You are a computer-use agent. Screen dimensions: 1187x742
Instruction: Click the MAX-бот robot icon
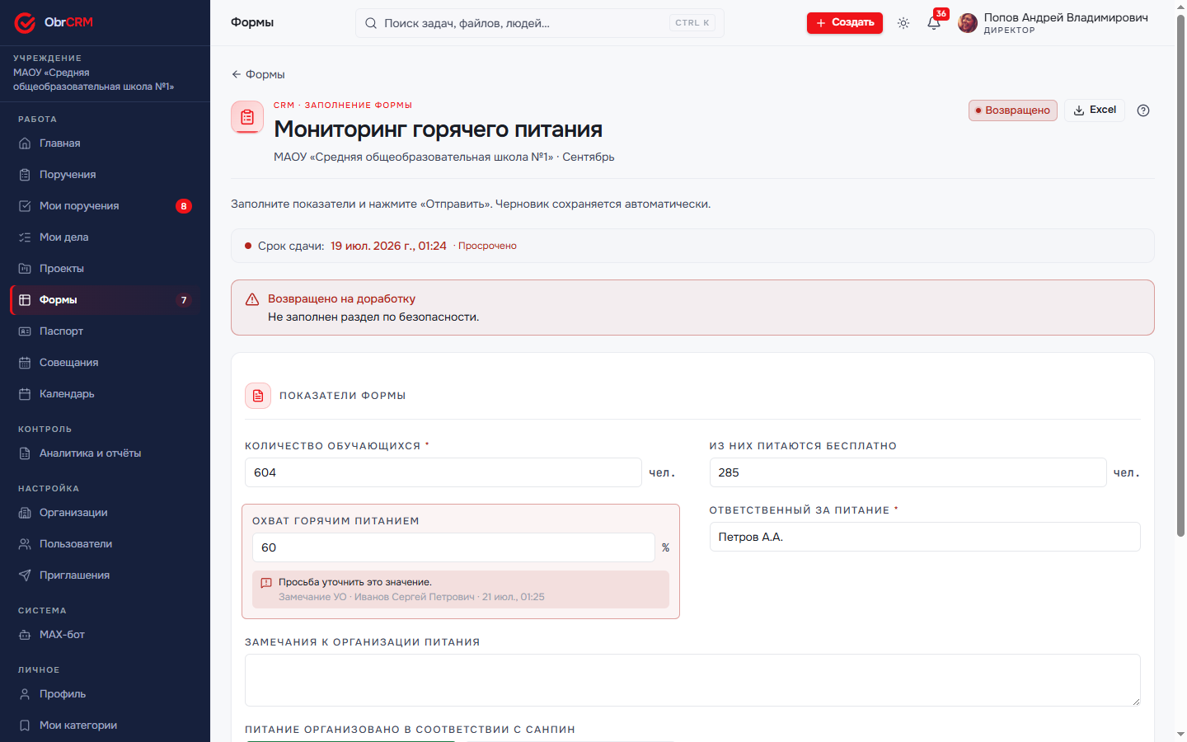pyautogui.click(x=25, y=635)
